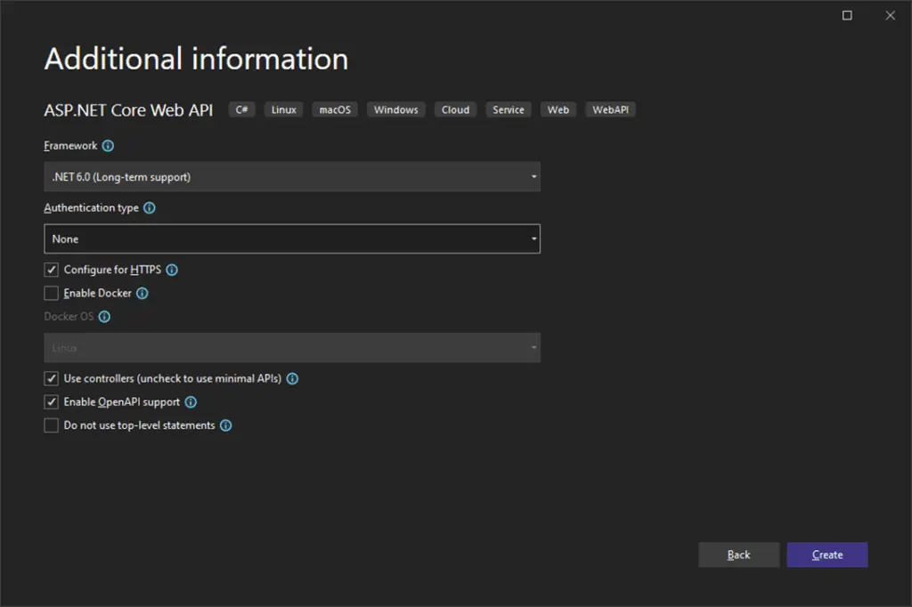
Task: Enable Docker checkbox
Action: pos(51,294)
